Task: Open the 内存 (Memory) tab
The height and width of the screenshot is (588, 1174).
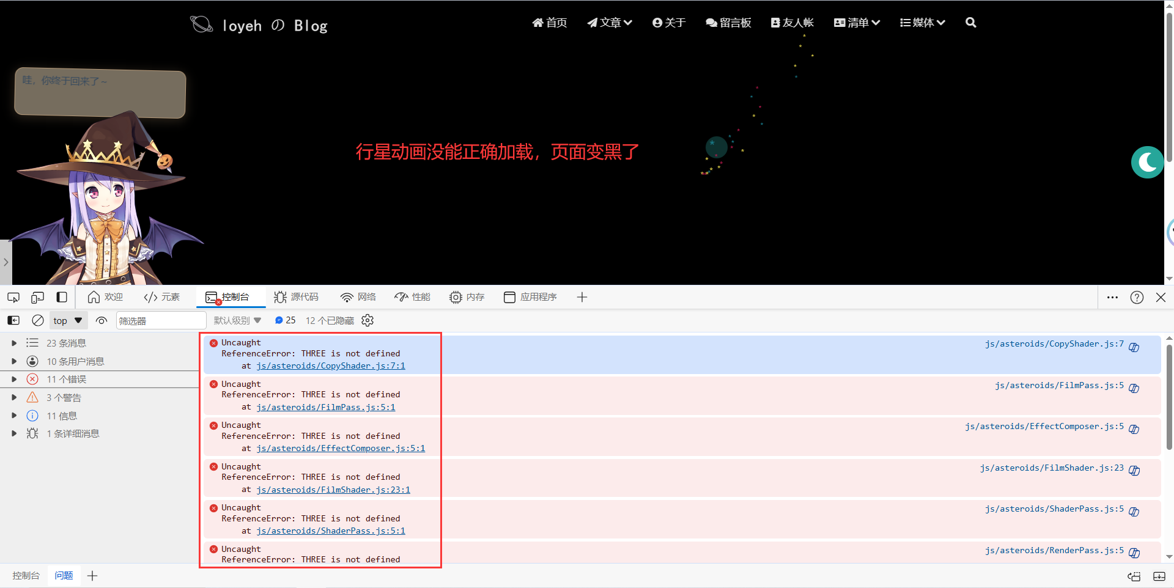Action: point(467,297)
